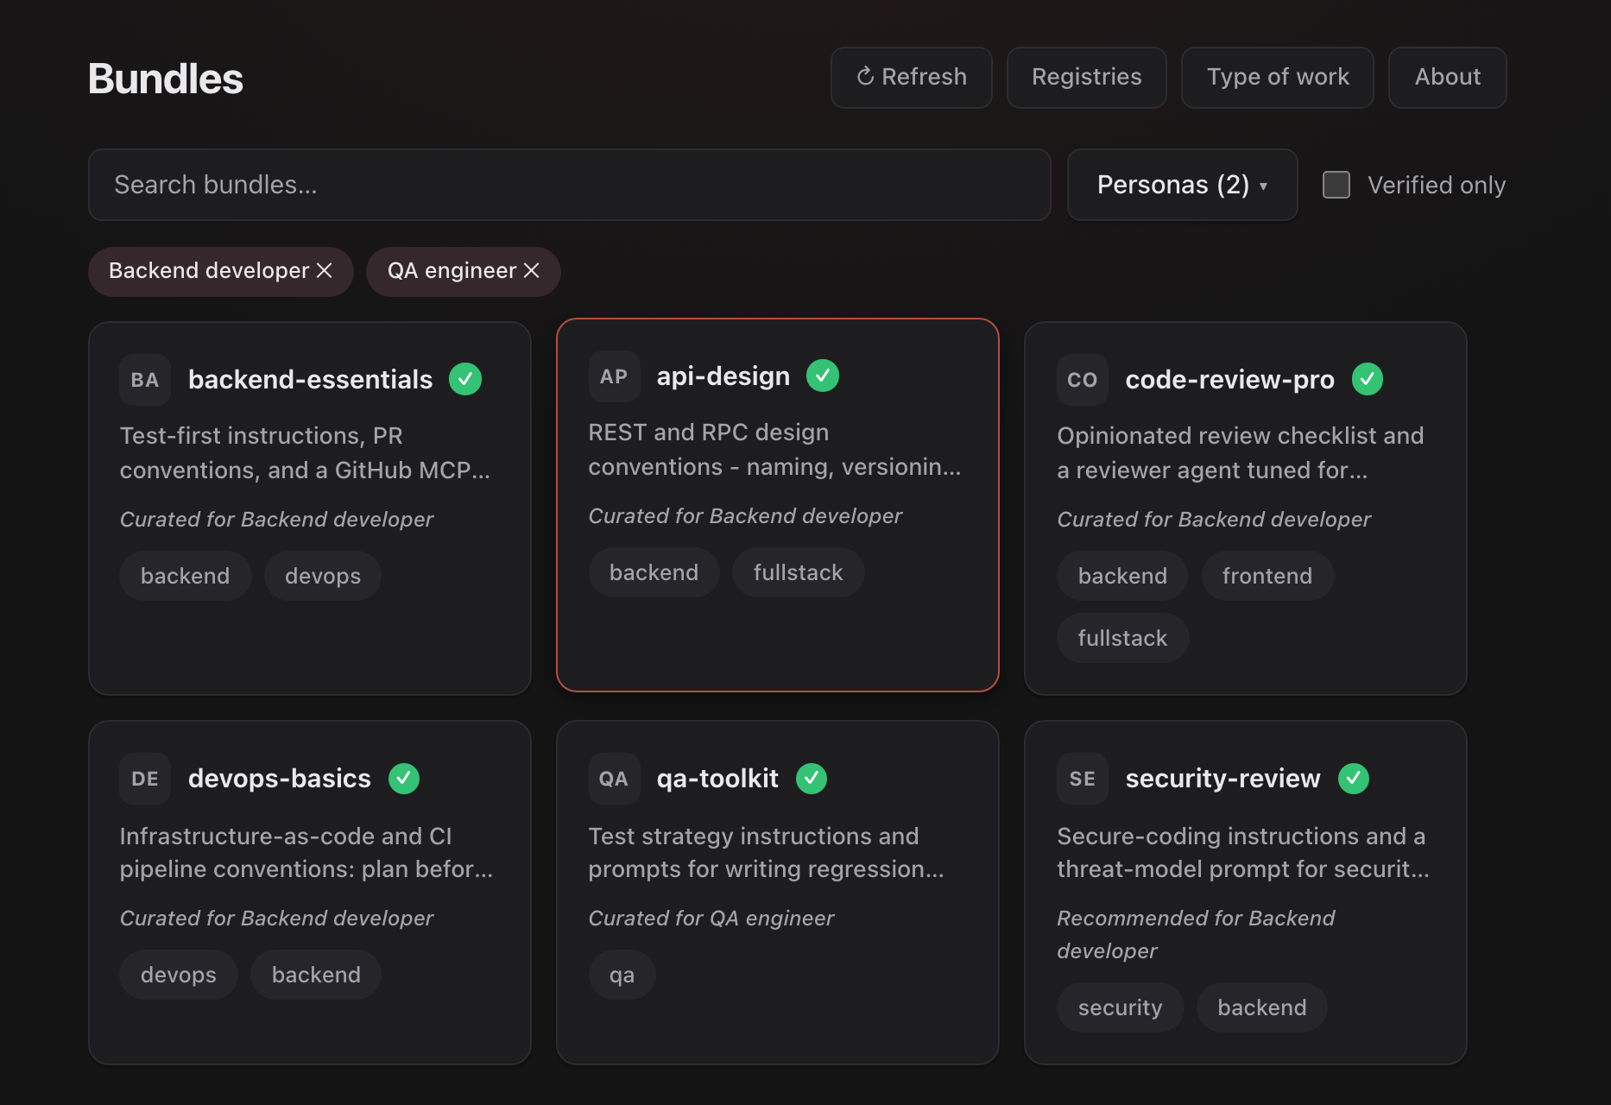Open the About page
This screenshot has height=1105, width=1611.
(1447, 77)
